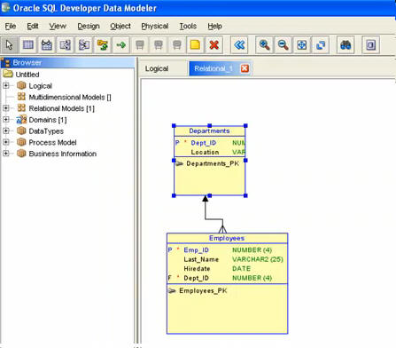
Task: Expand the Process Model node
Action: pyautogui.click(x=6, y=142)
